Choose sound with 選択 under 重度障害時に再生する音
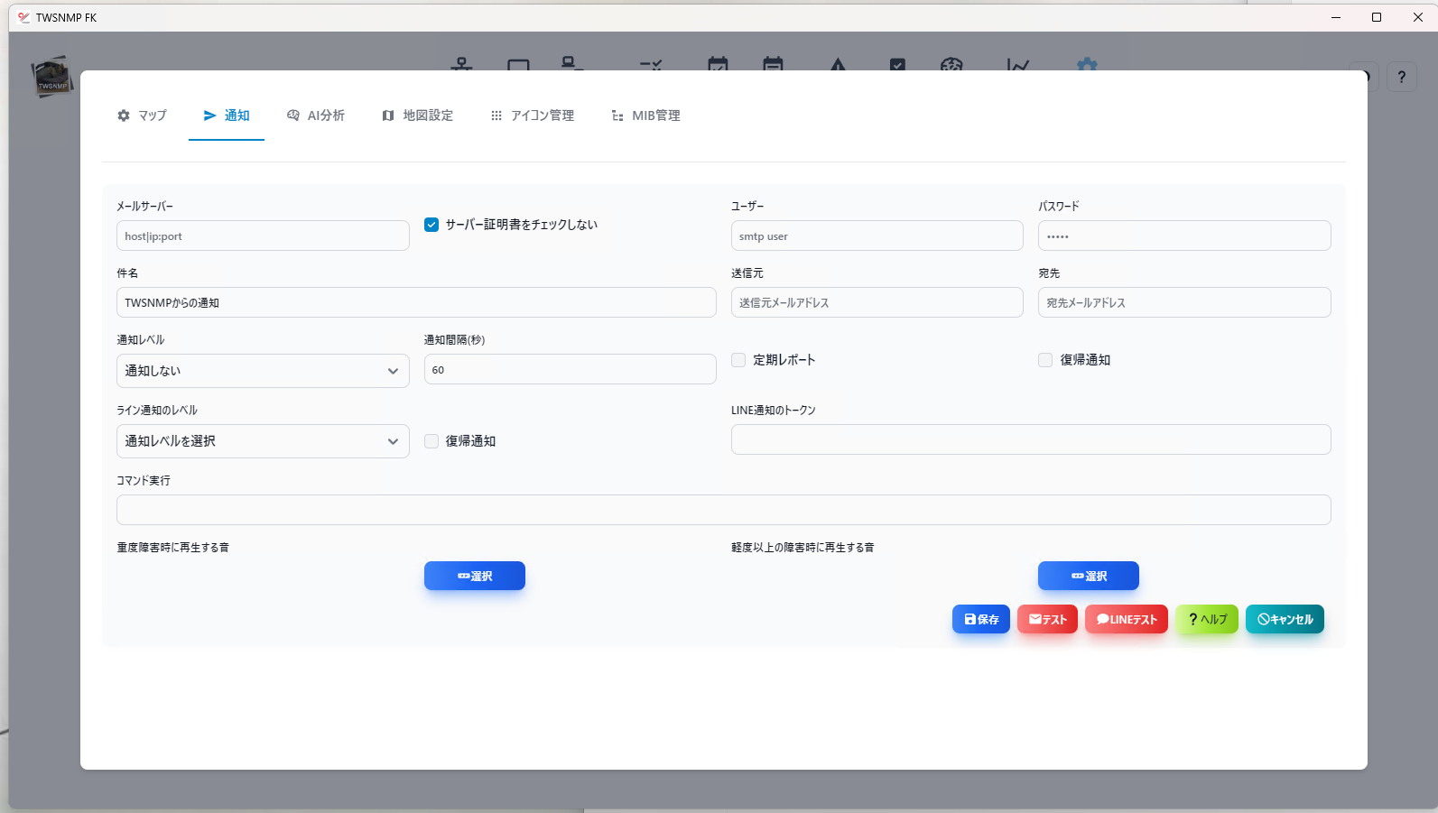Image resolution: width=1438 pixels, height=813 pixels. tap(475, 576)
